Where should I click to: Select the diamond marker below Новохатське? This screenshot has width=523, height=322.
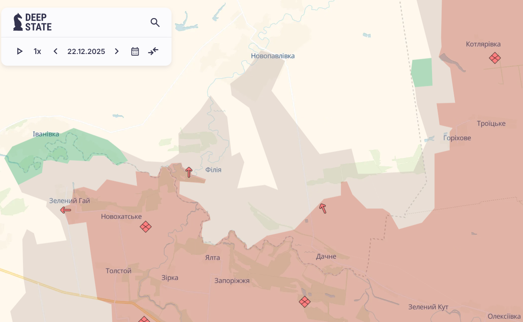pyautogui.click(x=146, y=226)
